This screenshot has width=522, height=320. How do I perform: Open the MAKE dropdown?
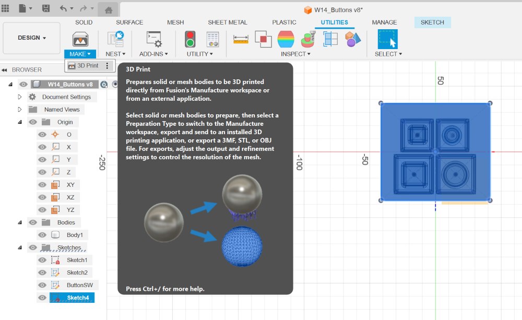click(80, 54)
